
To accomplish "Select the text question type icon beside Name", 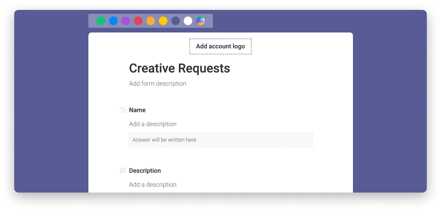I will click(123, 110).
